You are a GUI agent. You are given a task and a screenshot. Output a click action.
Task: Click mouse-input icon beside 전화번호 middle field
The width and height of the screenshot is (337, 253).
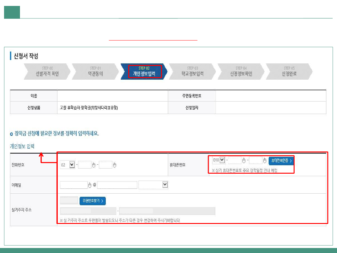[x=94, y=165]
